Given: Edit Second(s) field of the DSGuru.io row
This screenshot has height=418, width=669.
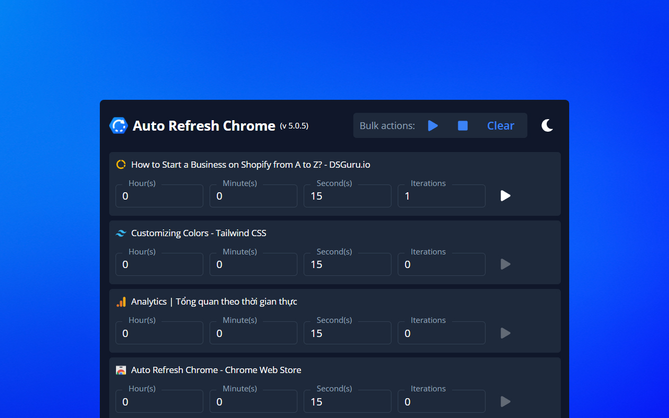Looking at the screenshot, I should click(x=348, y=196).
